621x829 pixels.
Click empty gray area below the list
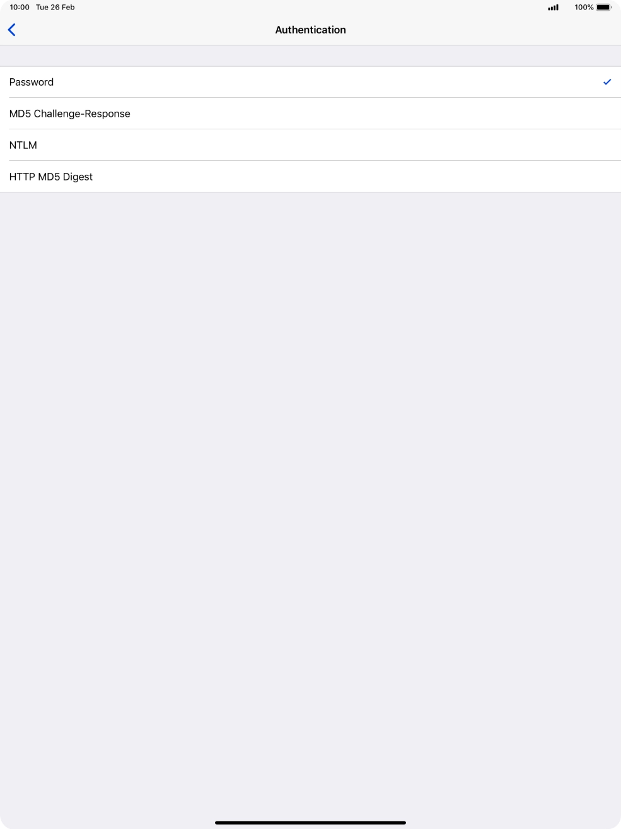coord(310,492)
